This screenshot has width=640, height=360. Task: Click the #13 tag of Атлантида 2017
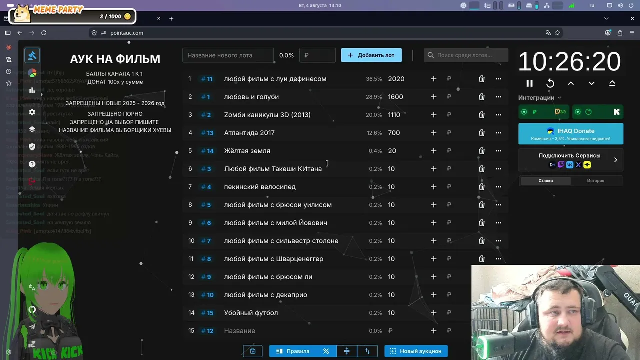tap(207, 133)
